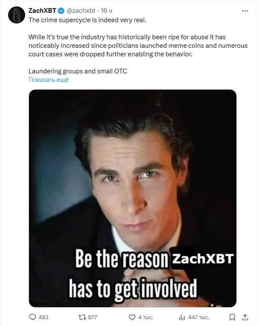Click the crime supercycle opening sentence
The height and width of the screenshot is (326, 259).
(x=87, y=20)
